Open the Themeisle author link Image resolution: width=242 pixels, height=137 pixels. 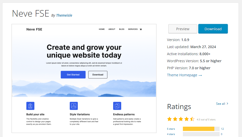point(64,15)
